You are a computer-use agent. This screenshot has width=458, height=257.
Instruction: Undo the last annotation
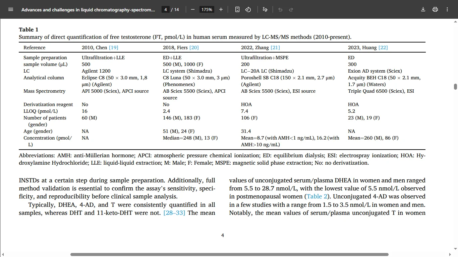pyautogui.click(x=280, y=9)
